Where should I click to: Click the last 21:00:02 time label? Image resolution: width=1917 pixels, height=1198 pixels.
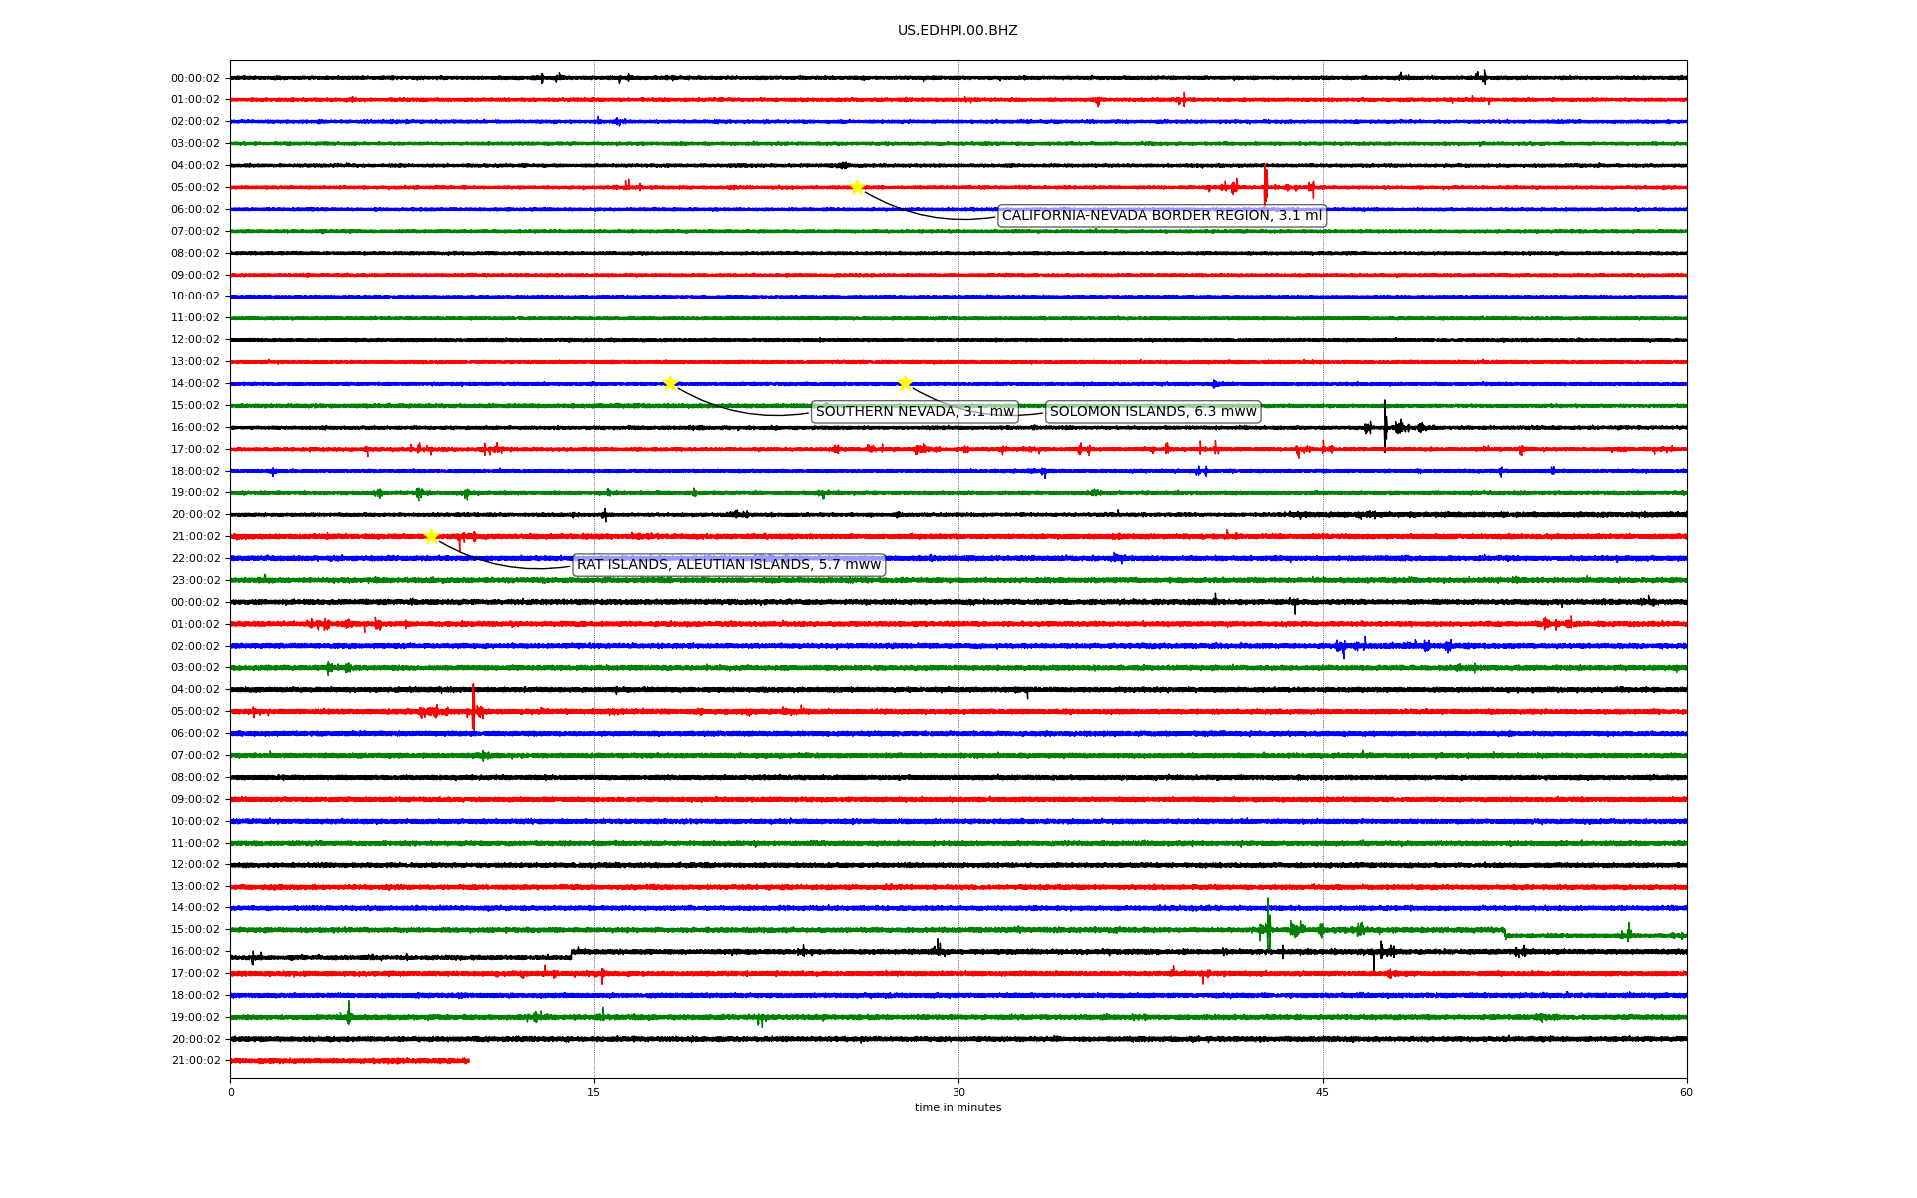coord(195,1061)
